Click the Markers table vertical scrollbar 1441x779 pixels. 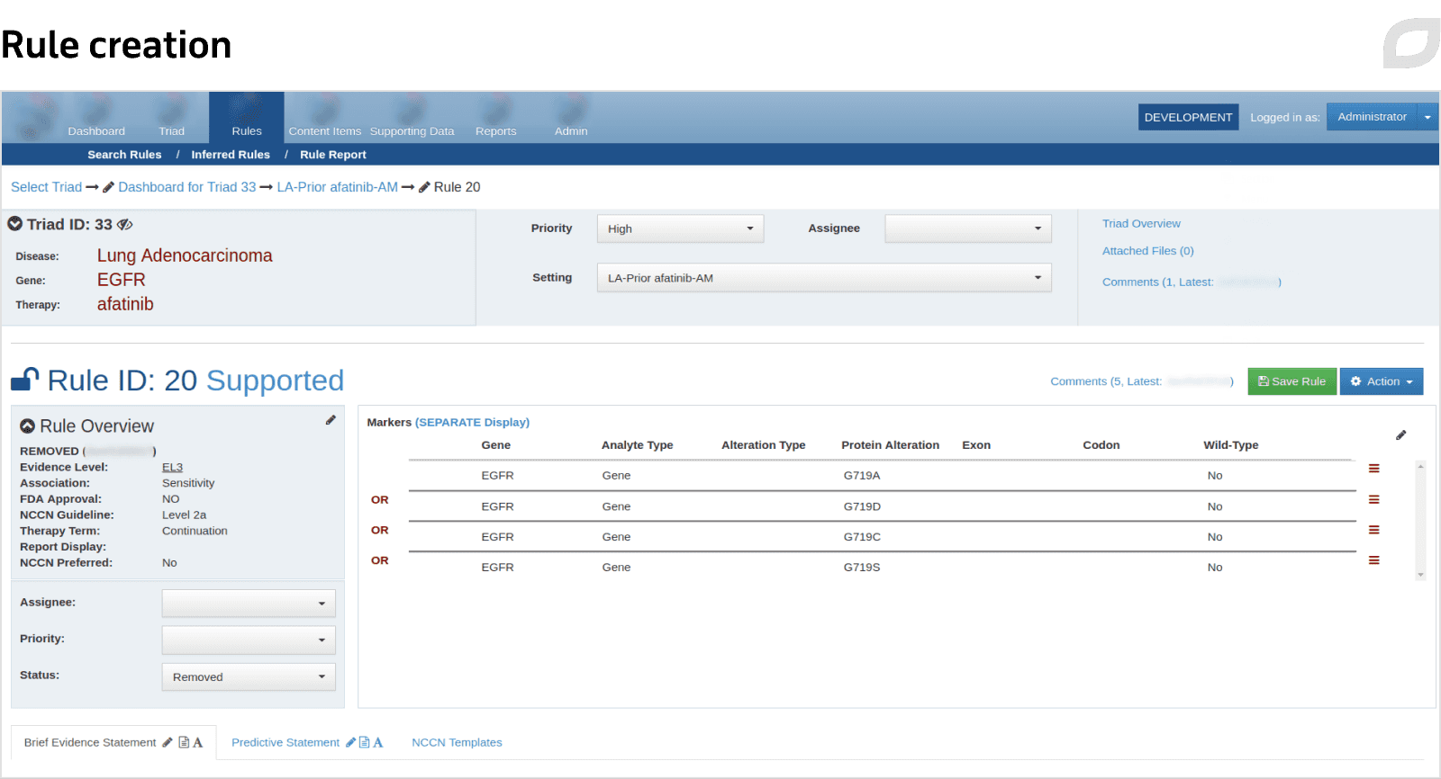coord(1420,520)
